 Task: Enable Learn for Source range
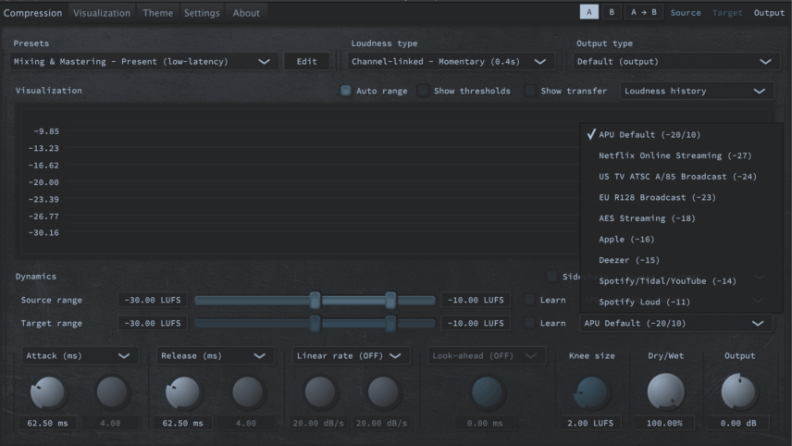pyautogui.click(x=529, y=300)
